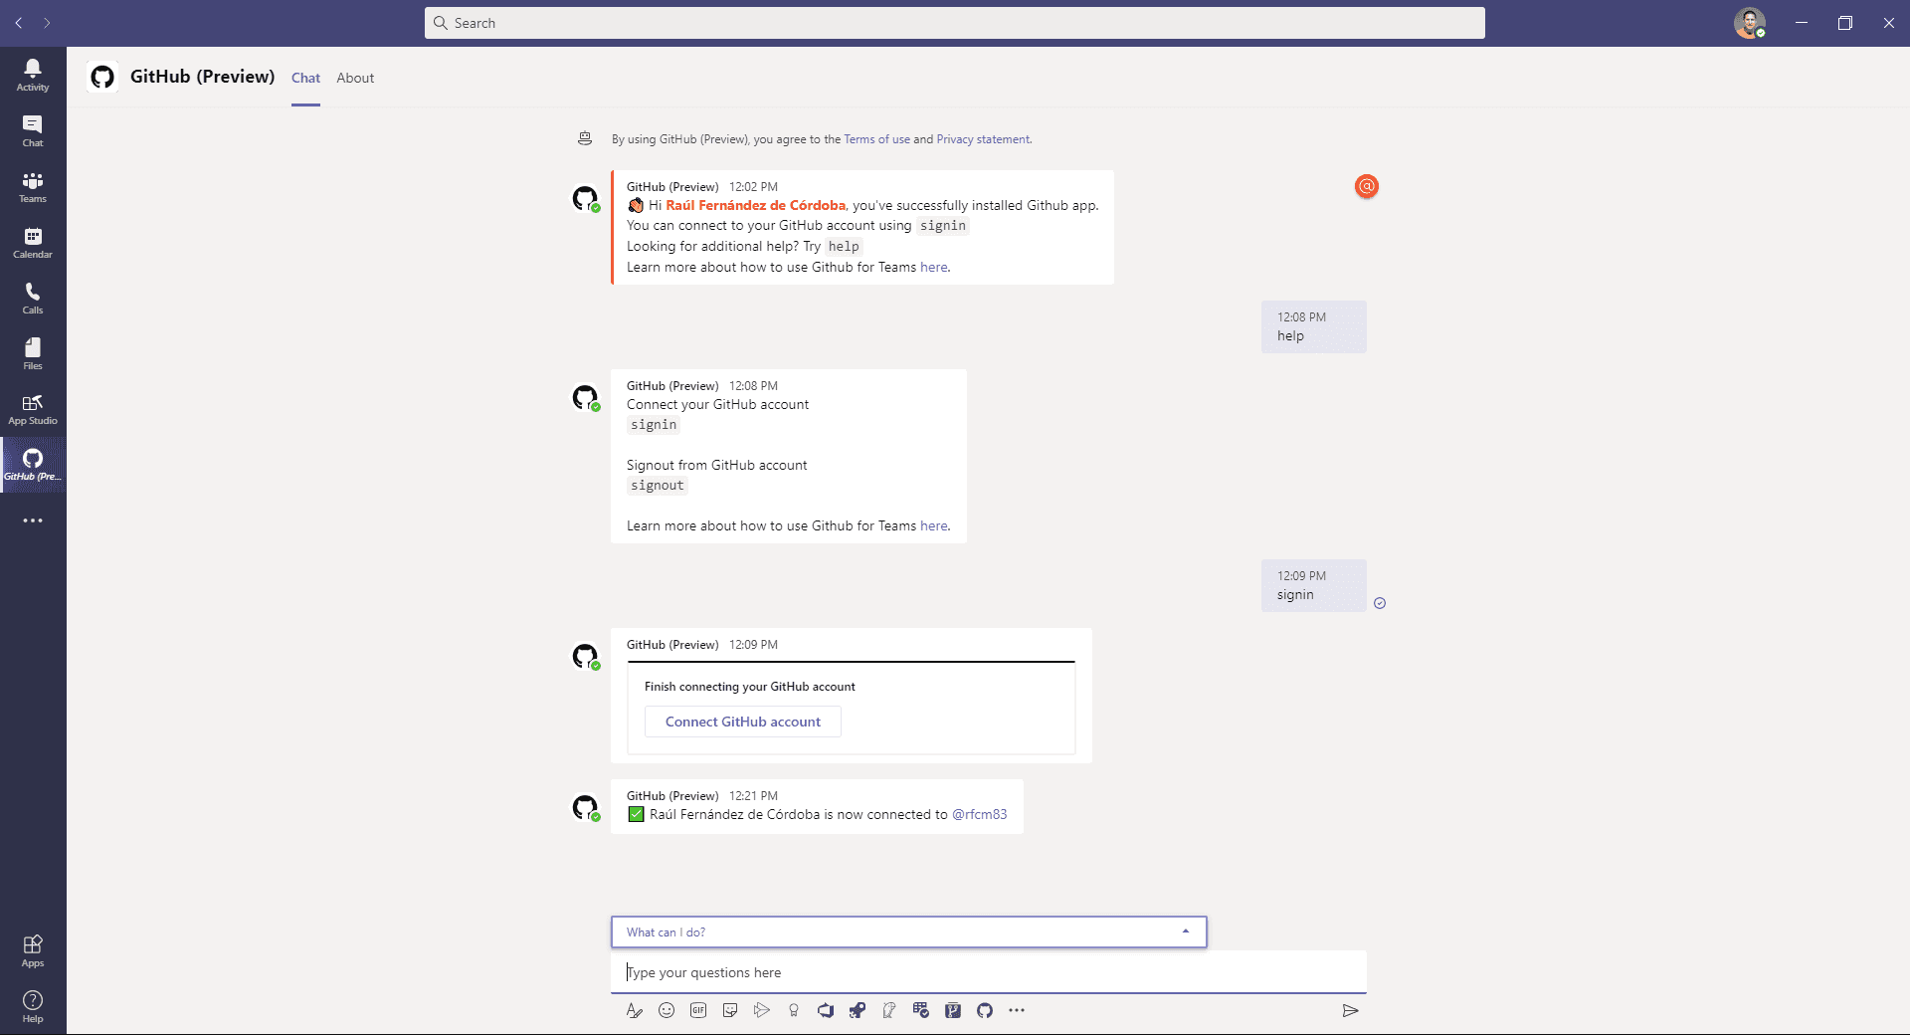Click Raúl Fernández de Córdoba mention

click(755, 205)
